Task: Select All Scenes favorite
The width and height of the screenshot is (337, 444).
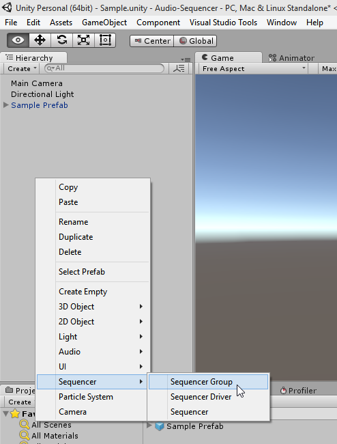Action: click(51, 425)
